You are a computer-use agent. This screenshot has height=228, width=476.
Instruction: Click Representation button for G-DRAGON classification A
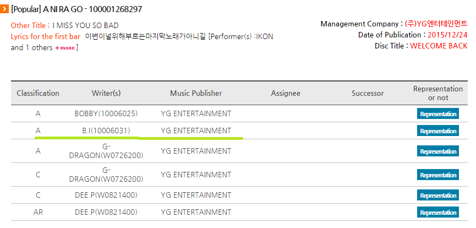(437, 151)
